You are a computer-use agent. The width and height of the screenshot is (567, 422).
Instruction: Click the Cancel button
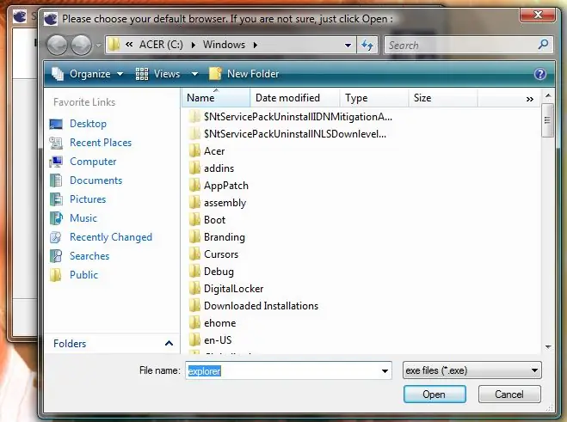coord(509,394)
